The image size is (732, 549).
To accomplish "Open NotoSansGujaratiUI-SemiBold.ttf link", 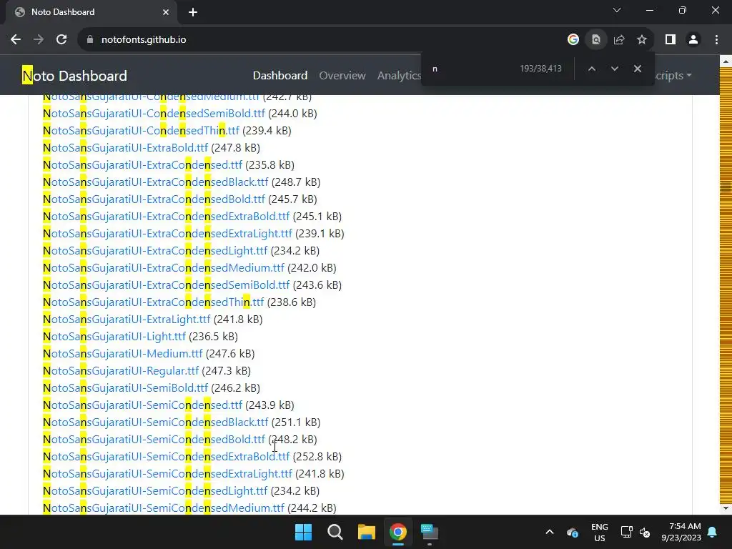I will click(125, 388).
